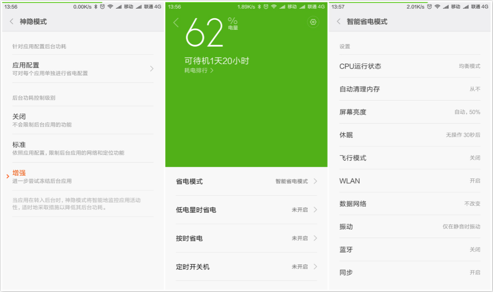The image size is (493, 292).
Task: Open the 定时开关机 scheduled power settings
Action: coord(246,266)
